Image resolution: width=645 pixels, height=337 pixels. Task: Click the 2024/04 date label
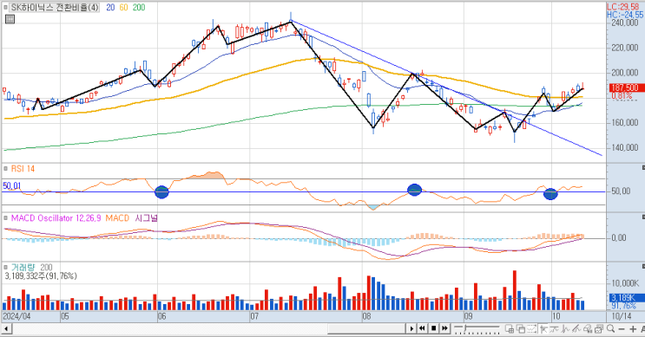click(x=16, y=316)
